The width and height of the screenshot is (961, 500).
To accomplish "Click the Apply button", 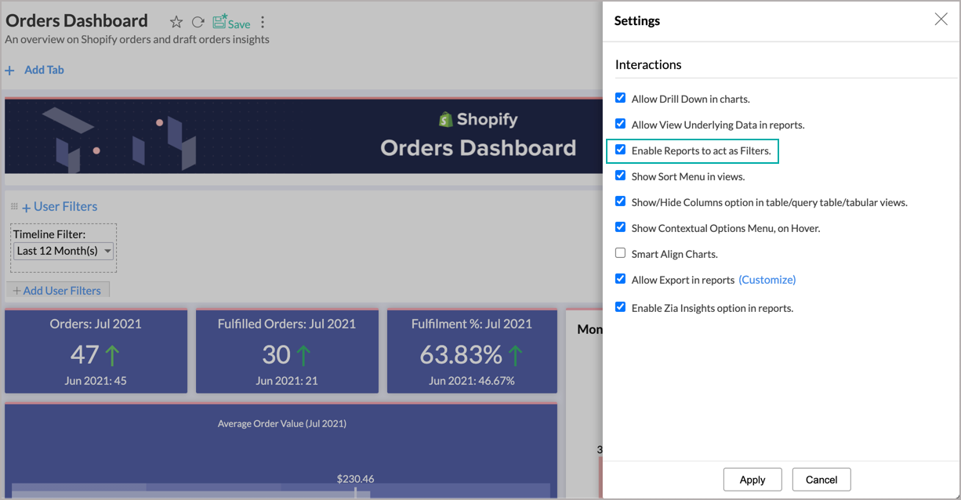I will 752,480.
